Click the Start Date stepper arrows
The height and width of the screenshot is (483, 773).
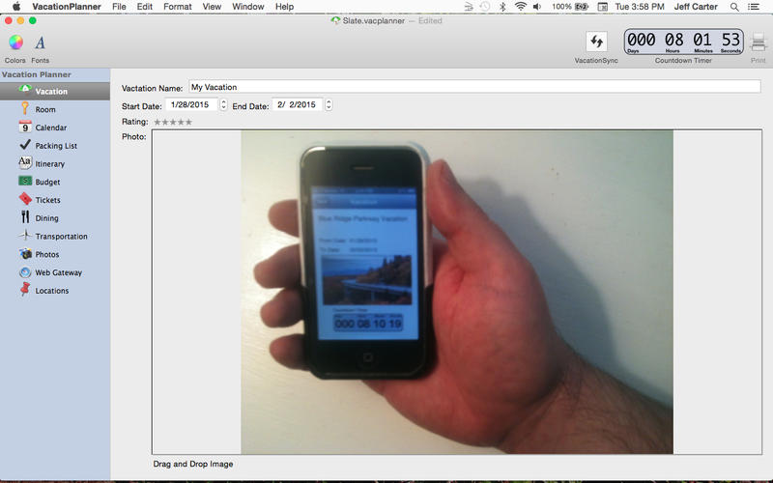coord(223,104)
